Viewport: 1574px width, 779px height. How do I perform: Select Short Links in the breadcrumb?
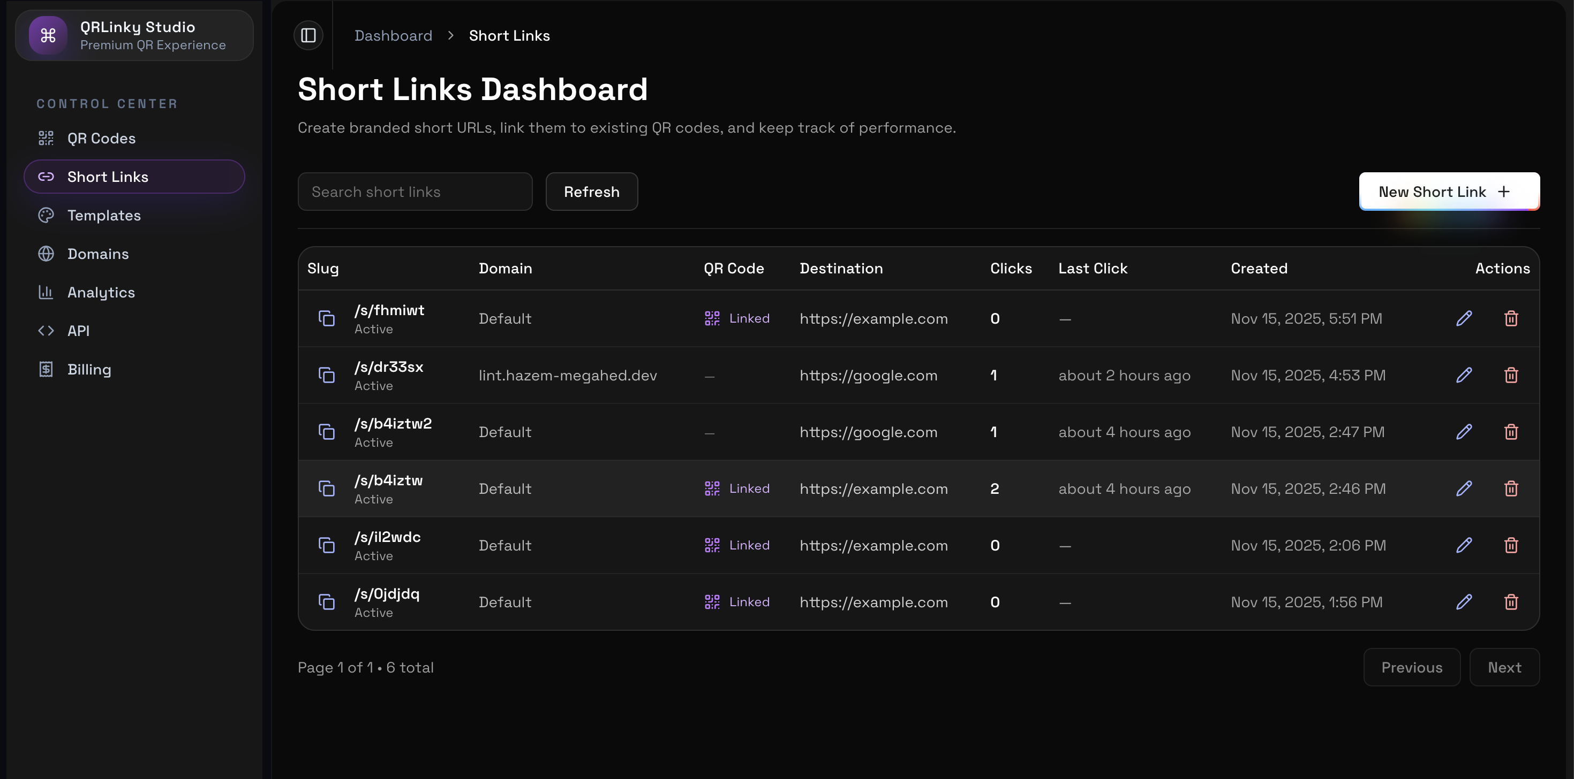tap(509, 35)
